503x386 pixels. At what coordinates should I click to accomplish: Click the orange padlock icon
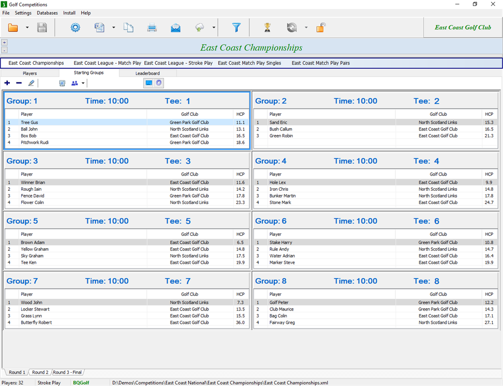320,27
